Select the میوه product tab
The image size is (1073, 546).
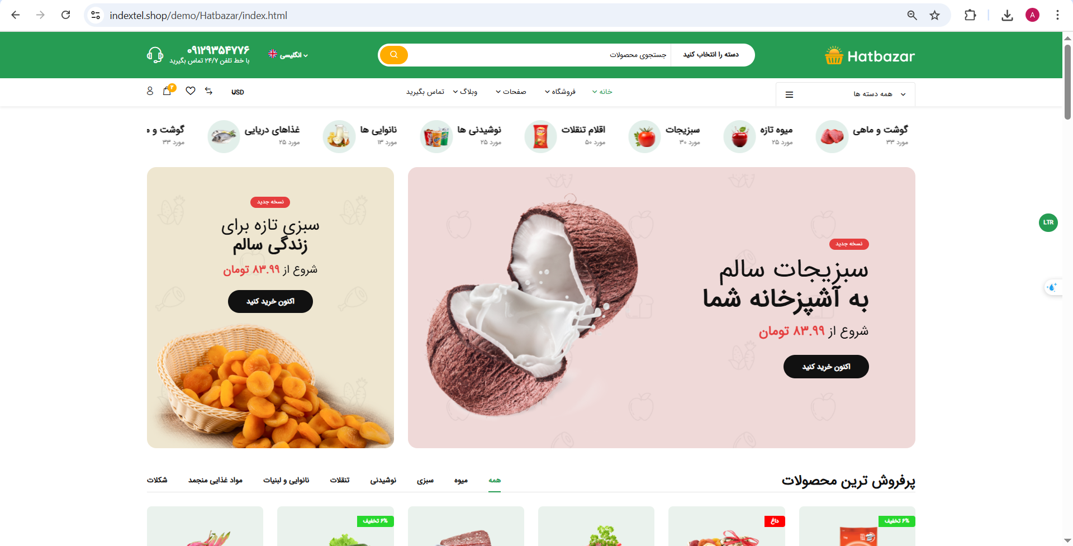pyautogui.click(x=461, y=480)
